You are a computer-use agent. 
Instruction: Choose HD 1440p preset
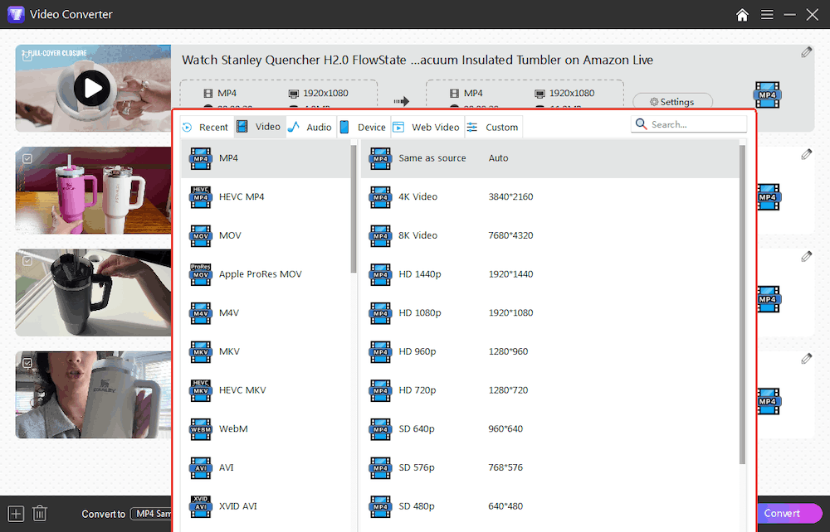pos(550,273)
